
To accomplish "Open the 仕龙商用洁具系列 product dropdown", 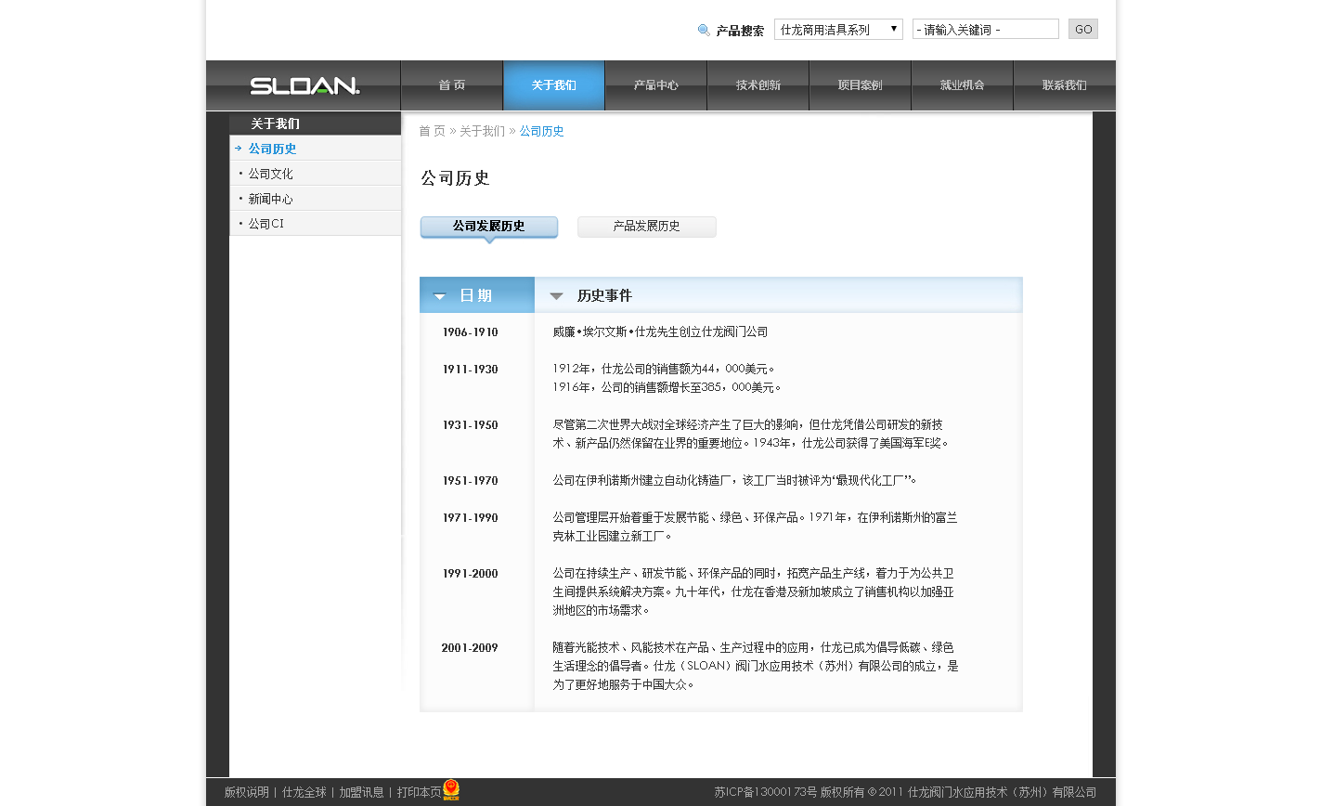I will [x=838, y=30].
